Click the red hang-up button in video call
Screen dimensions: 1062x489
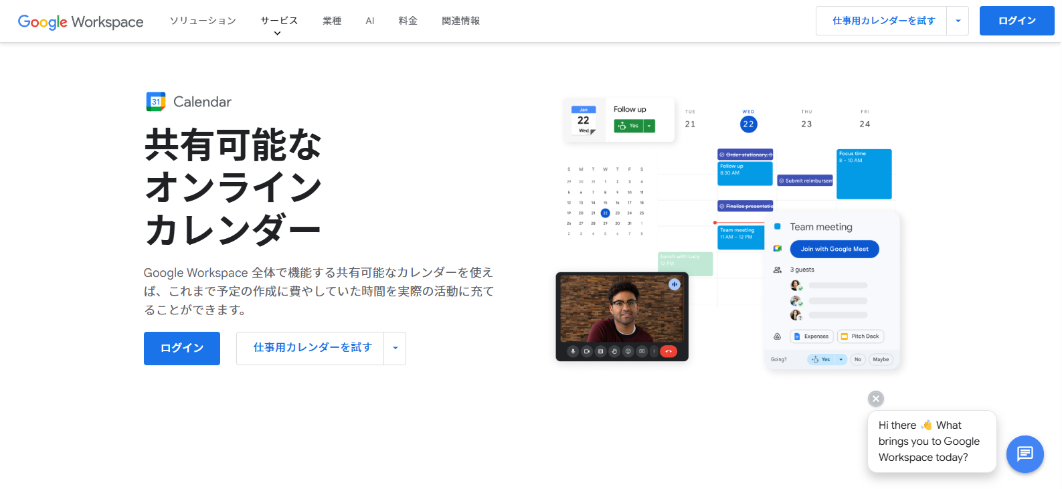[669, 351]
